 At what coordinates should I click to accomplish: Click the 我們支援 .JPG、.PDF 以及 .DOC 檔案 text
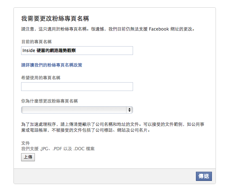pos(58,149)
